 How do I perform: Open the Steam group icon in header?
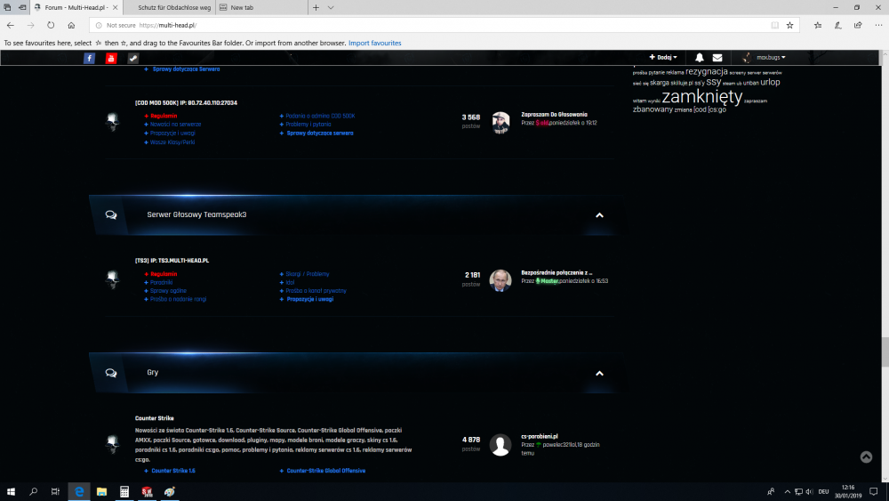(132, 58)
